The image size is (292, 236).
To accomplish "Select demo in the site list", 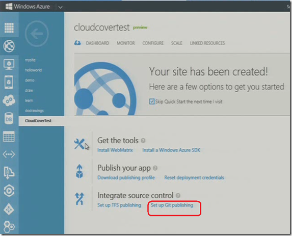I will pyautogui.click(x=30, y=81).
